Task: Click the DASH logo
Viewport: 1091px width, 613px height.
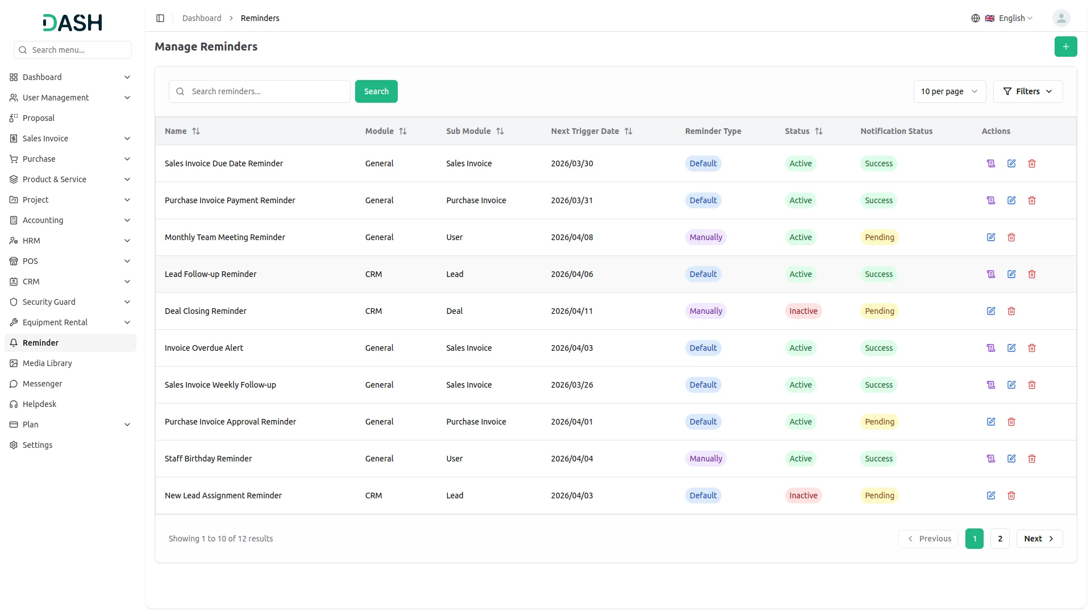Action: click(73, 23)
